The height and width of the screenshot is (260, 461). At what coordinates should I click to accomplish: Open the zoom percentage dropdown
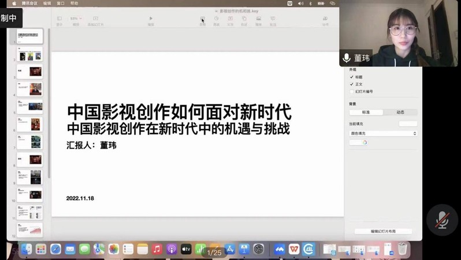point(75,19)
